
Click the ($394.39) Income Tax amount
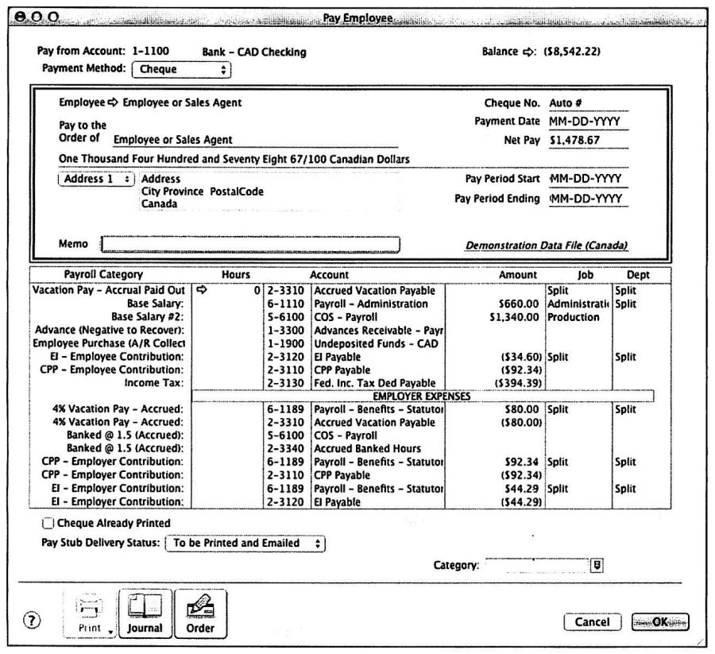(519, 384)
